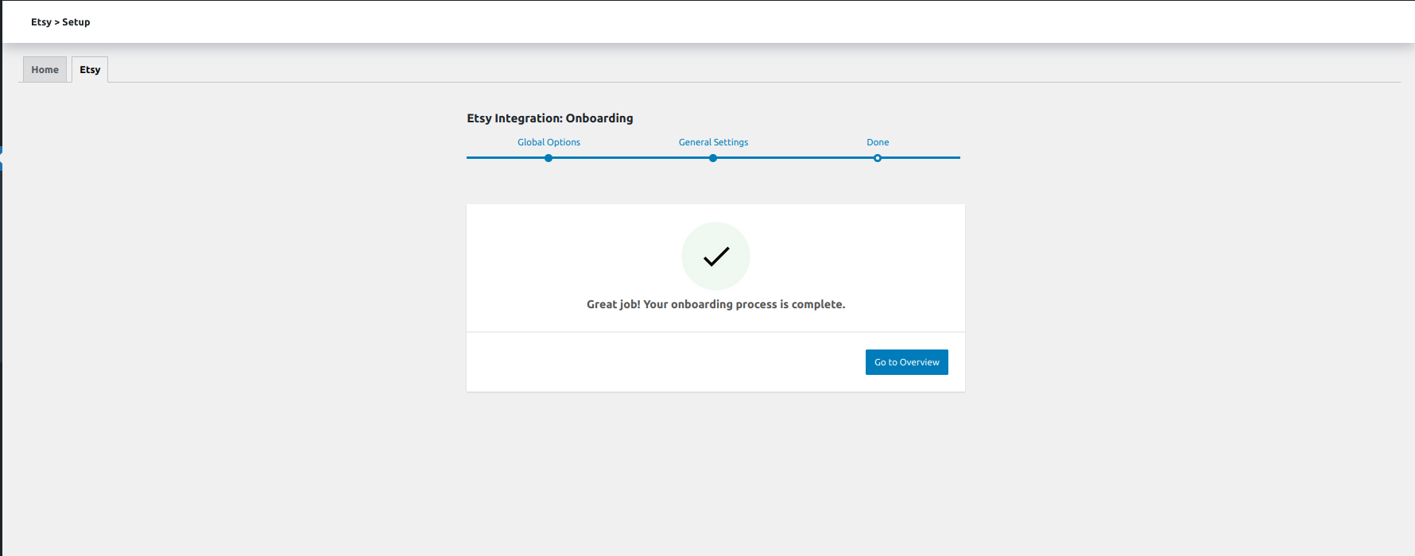This screenshot has height=556, width=1415.
Task: Select the Global Options progress dot
Action: (549, 158)
